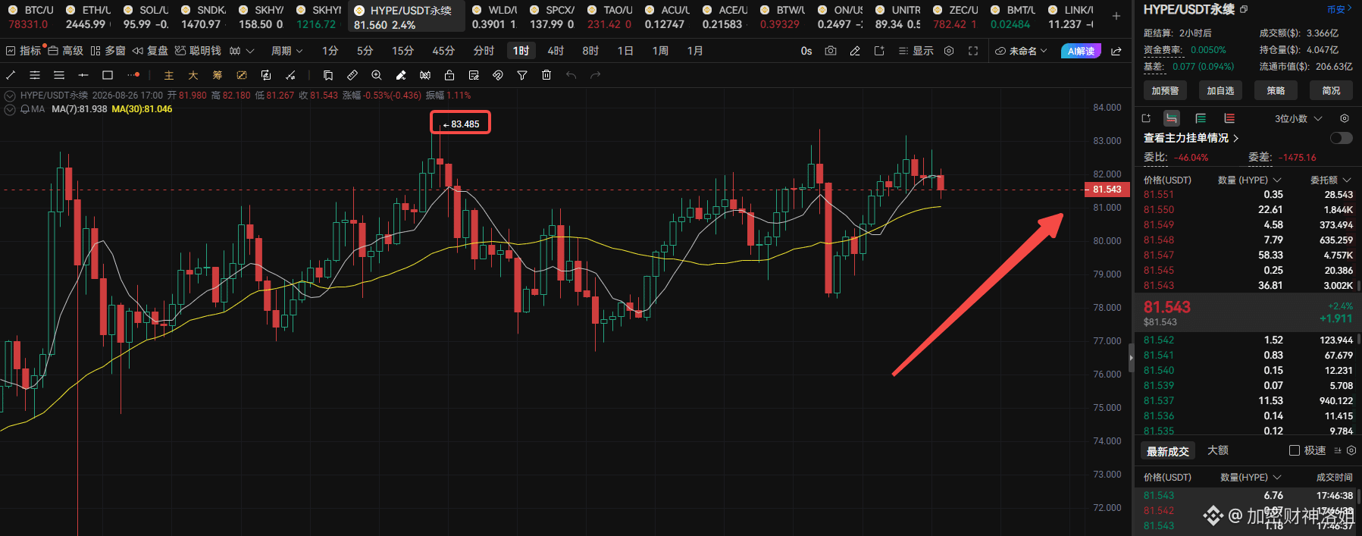Show sell orders only view

pyautogui.click(x=1229, y=118)
